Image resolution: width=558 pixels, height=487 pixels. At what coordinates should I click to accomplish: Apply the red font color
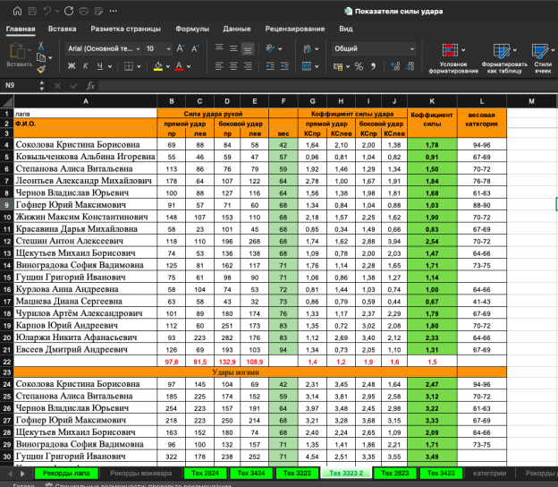pos(179,66)
